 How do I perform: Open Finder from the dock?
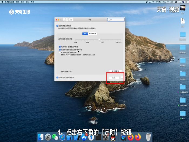pyautogui.click(x=40, y=137)
